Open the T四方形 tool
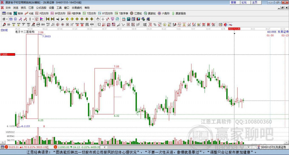Screen dimensions: 289x155 pos(89,14)
